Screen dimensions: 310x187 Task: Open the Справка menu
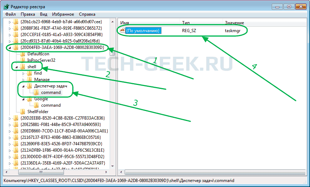coord(87,14)
